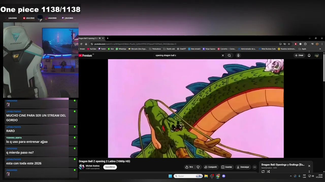Viewport: 325px width, 182px height.
Task: Open YouTube account avatar menu
Action: (317, 55)
